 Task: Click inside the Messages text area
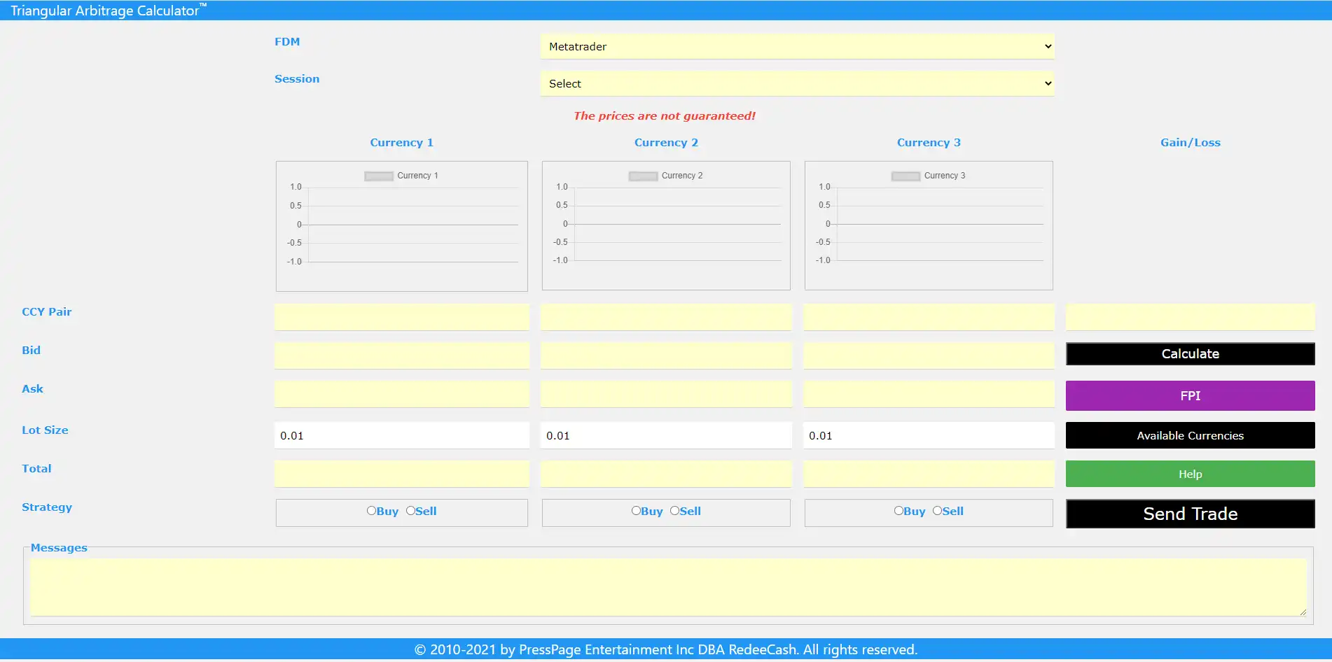668,587
